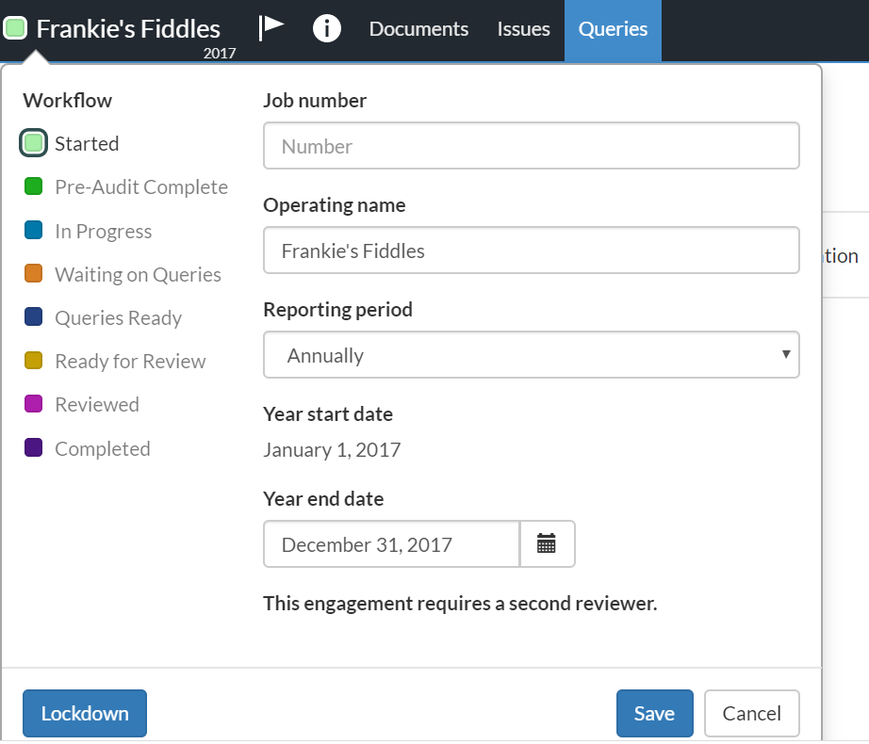Open the Issues tab
This screenshot has width=869, height=744.
point(523,29)
